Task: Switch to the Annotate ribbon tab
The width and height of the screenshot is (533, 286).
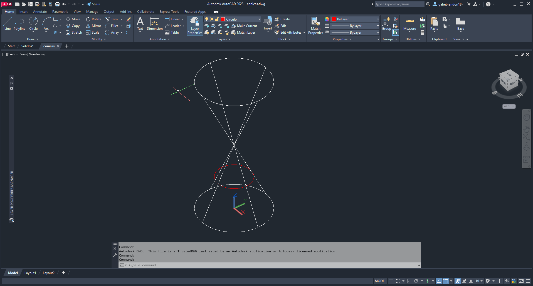Action: (40, 12)
